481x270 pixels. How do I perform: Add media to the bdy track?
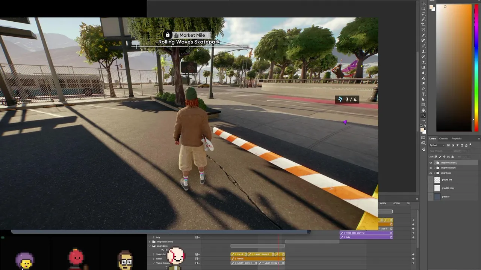click(413, 237)
